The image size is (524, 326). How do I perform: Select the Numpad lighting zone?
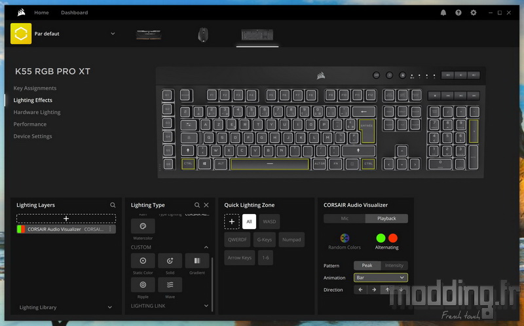(x=291, y=240)
